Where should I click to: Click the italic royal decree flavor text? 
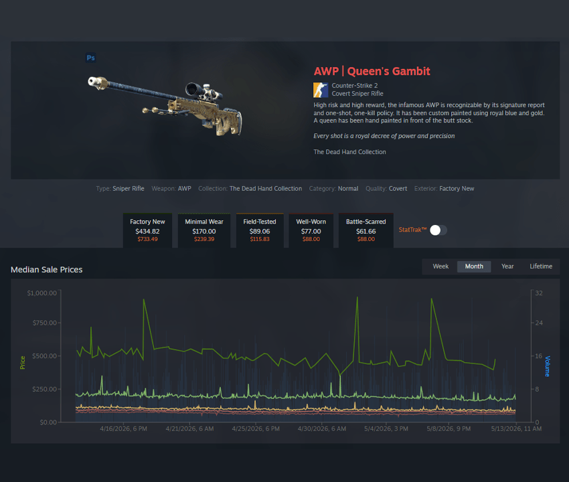[x=384, y=136]
